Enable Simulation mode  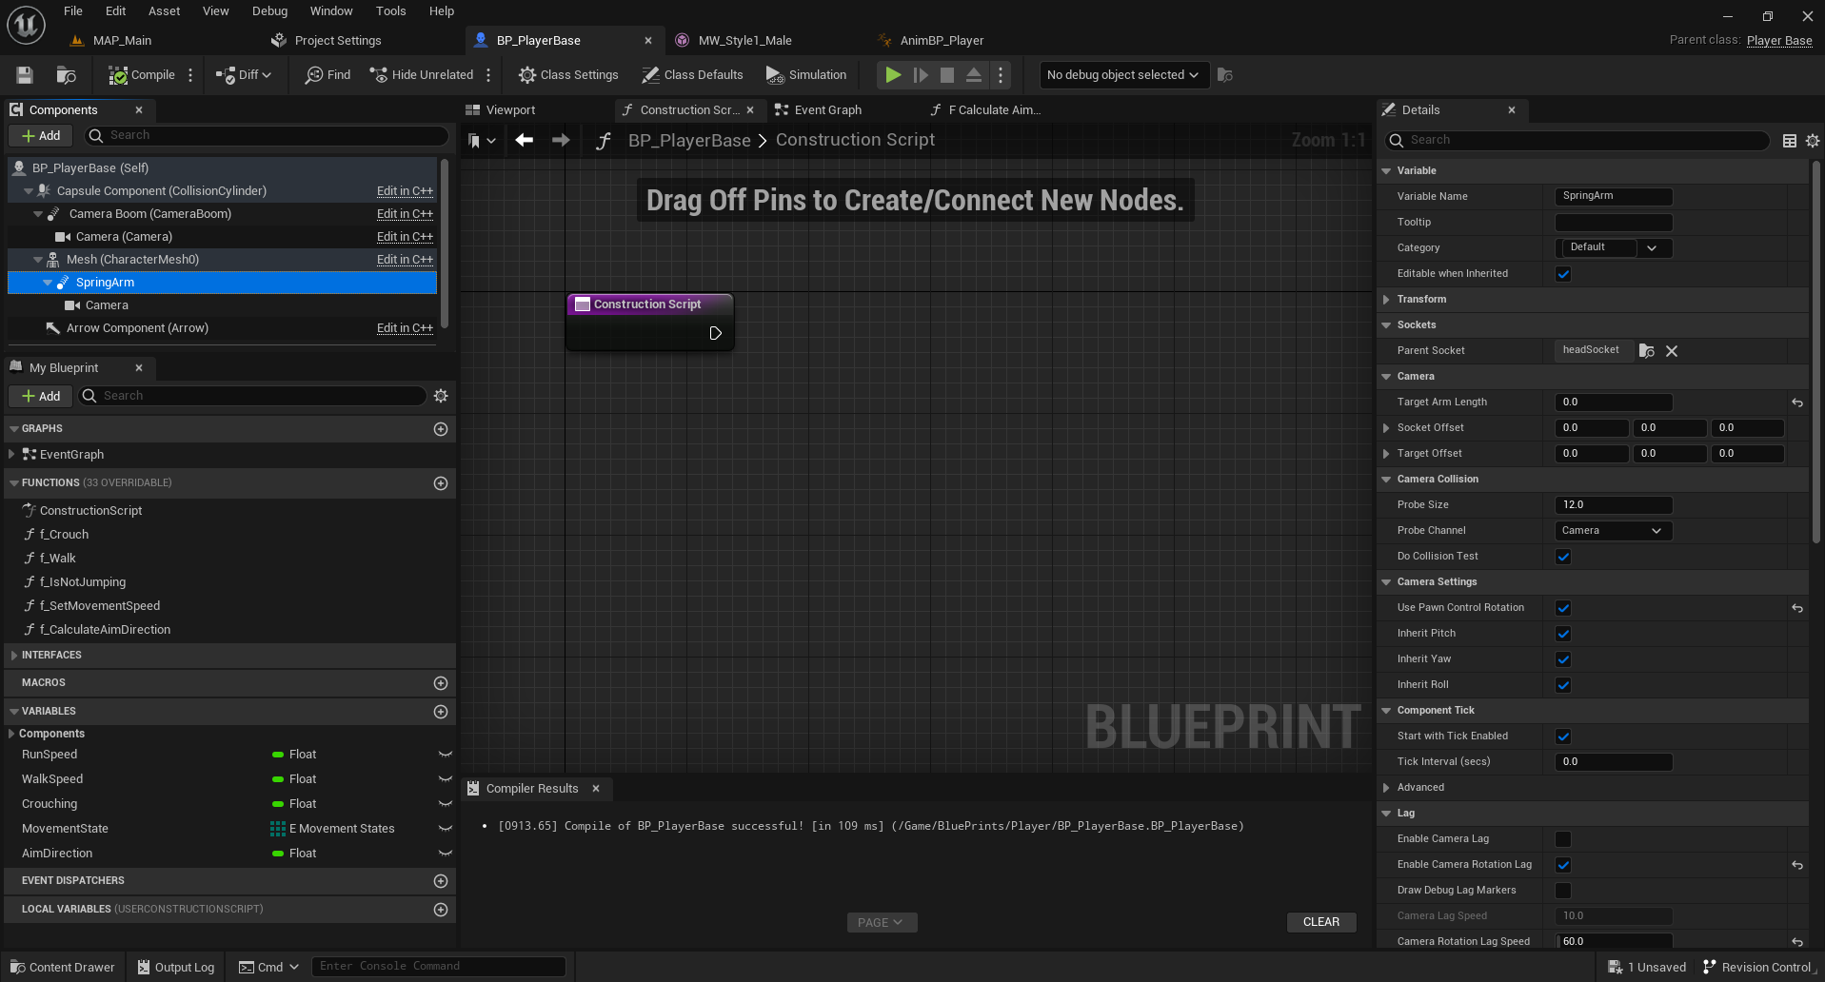point(806,75)
